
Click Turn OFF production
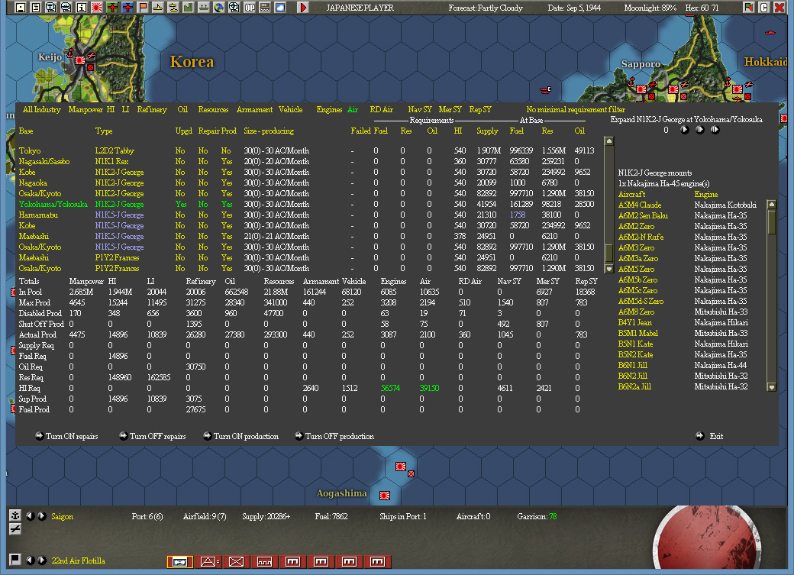(334, 436)
